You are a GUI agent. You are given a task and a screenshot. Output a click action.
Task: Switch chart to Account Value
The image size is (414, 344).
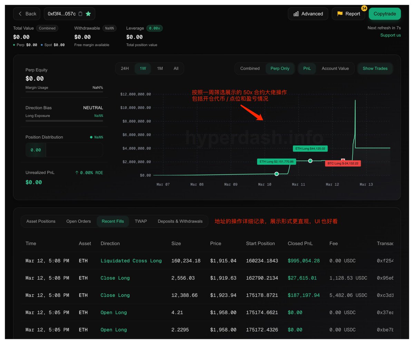tap(335, 68)
